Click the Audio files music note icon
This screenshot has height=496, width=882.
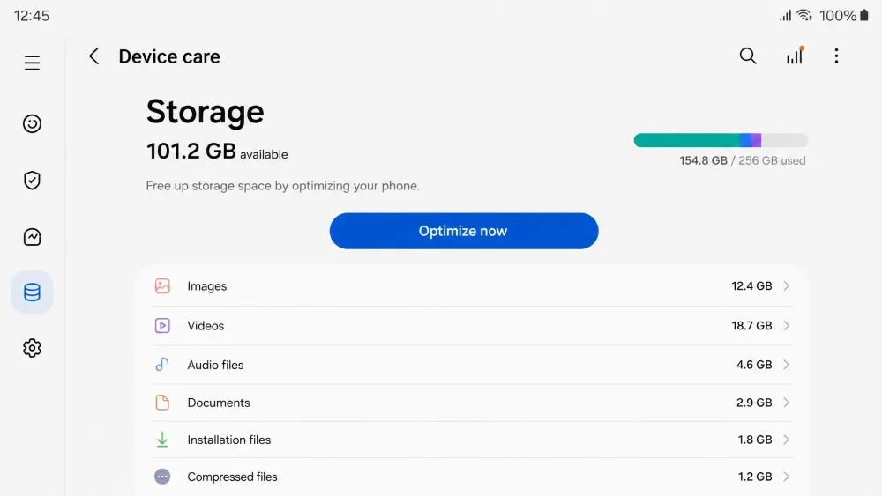162,365
